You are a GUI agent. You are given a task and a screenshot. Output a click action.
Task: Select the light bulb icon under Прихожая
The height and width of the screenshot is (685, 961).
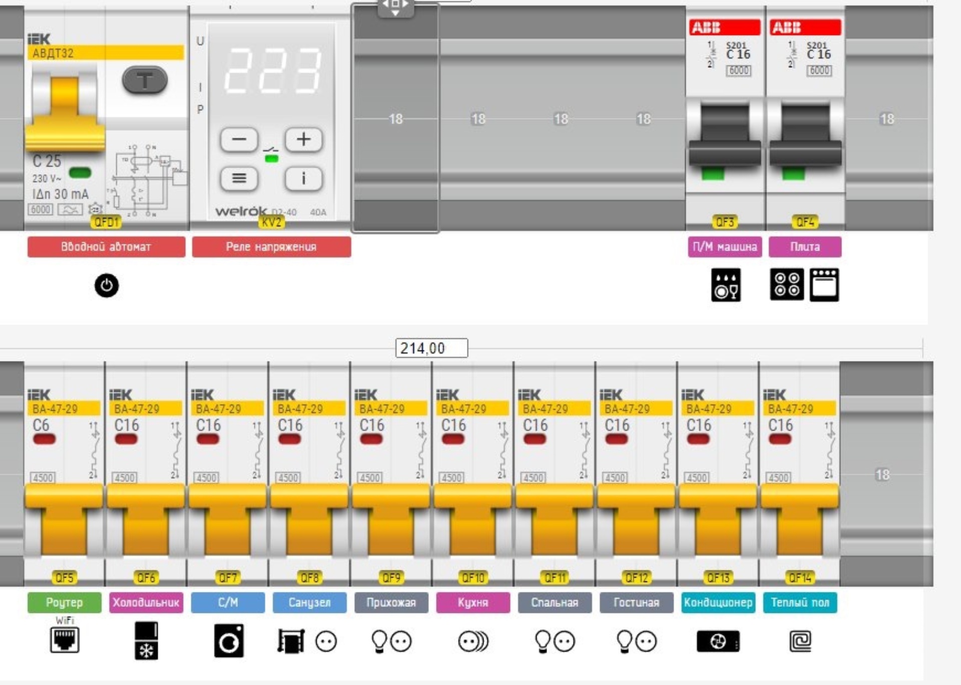pos(379,641)
